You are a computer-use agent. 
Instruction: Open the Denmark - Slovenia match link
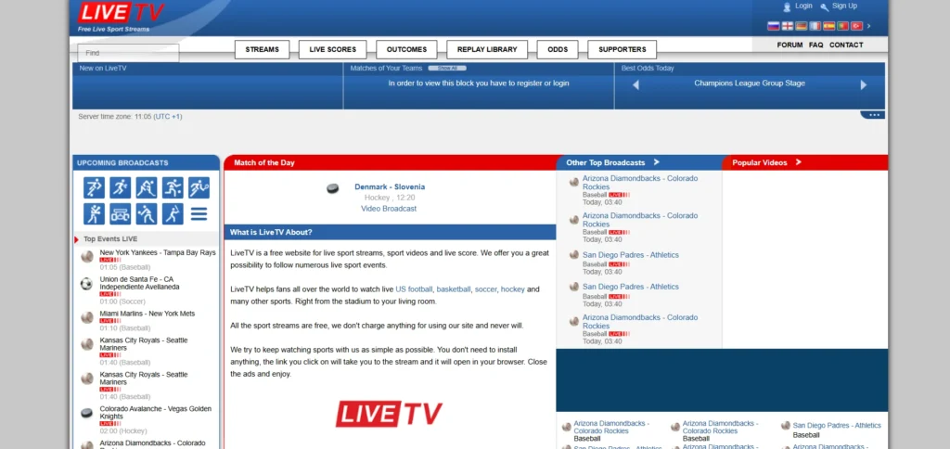point(390,186)
